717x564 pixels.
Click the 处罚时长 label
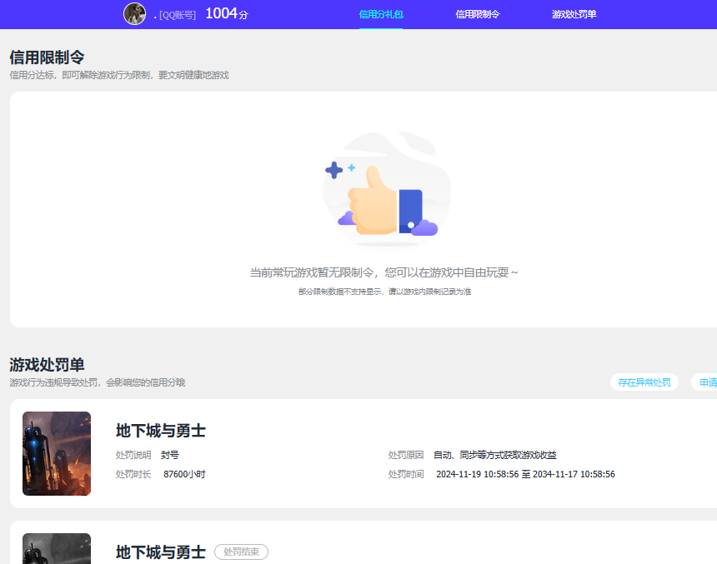133,474
